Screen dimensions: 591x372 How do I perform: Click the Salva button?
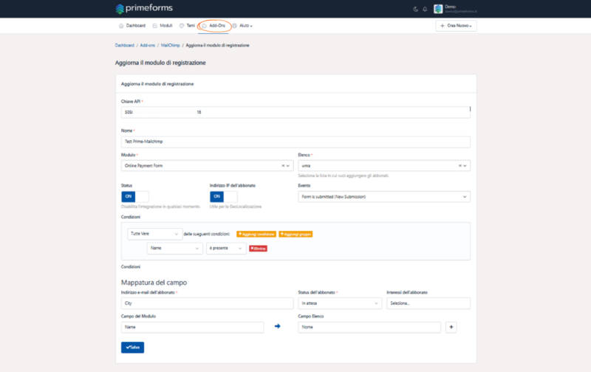(133, 347)
